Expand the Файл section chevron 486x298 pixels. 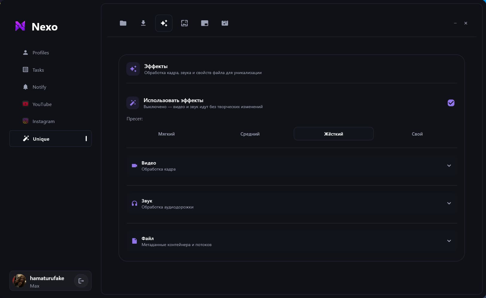coord(449,241)
